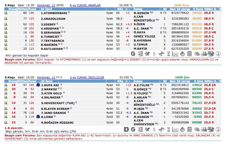Click the jockey silk icon next to KUPA ASI

tap(38, 85)
